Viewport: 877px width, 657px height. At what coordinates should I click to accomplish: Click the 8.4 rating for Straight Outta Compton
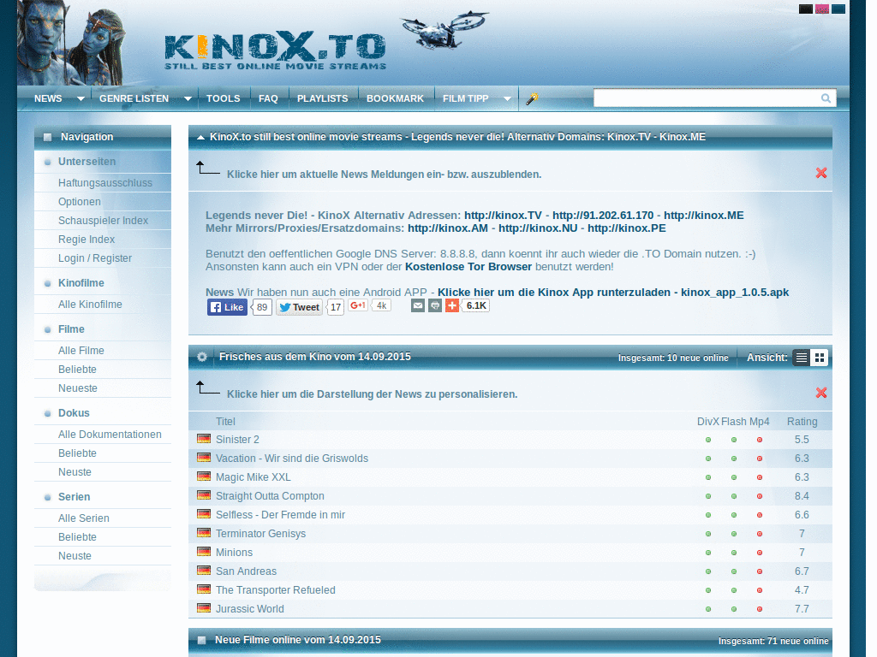tap(802, 496)
